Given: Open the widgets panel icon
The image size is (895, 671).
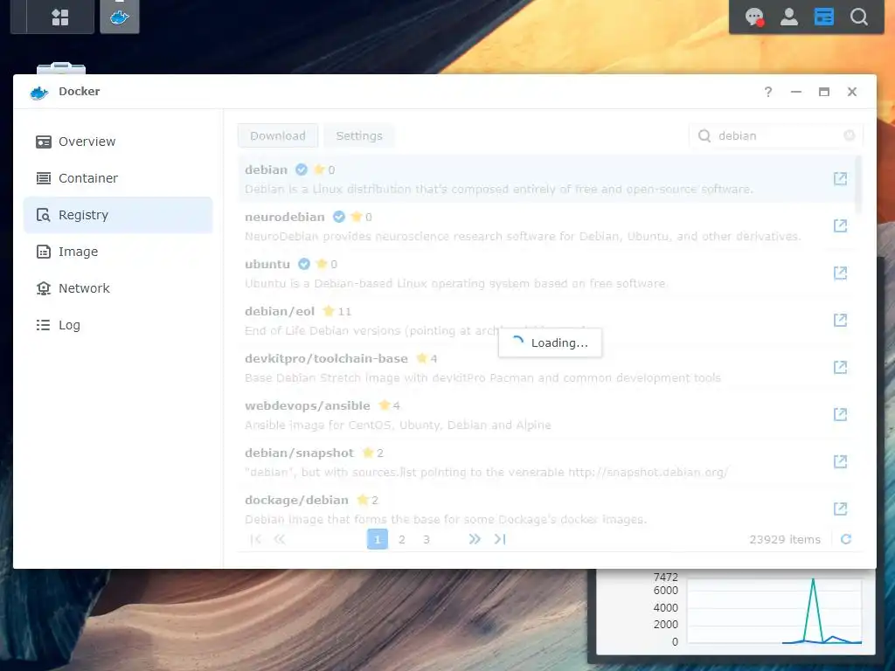Looking at the screenshot, I should tap(823, 17).
